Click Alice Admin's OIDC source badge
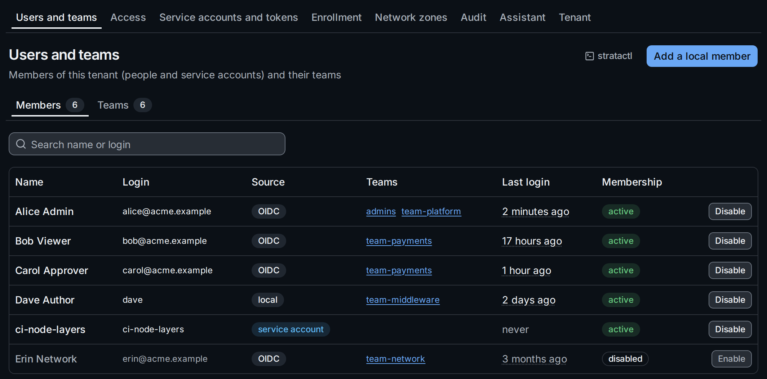The height and width of the screenshot is (379, 767). tap(269, 211)
